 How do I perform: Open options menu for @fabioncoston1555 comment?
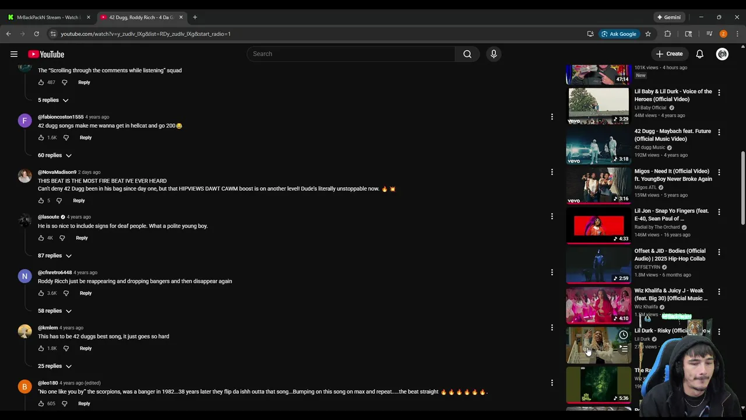tap(552, 117)
